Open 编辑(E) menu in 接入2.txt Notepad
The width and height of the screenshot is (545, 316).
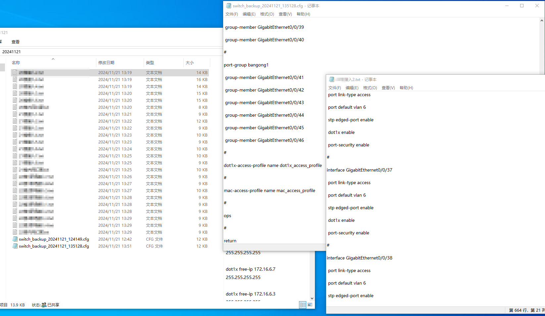coord(352,88)
